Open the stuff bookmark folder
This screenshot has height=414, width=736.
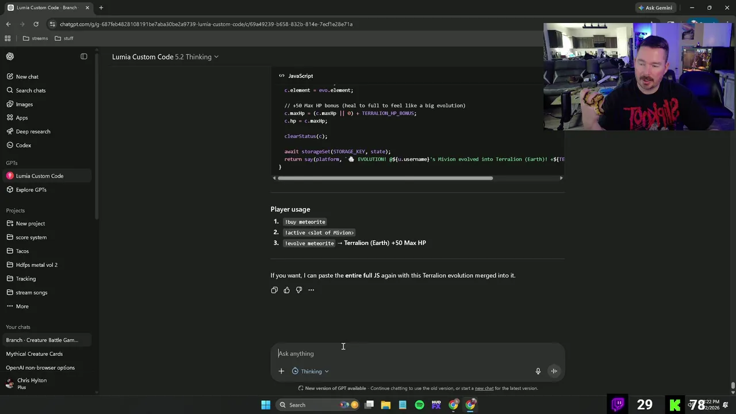[64, 39]
